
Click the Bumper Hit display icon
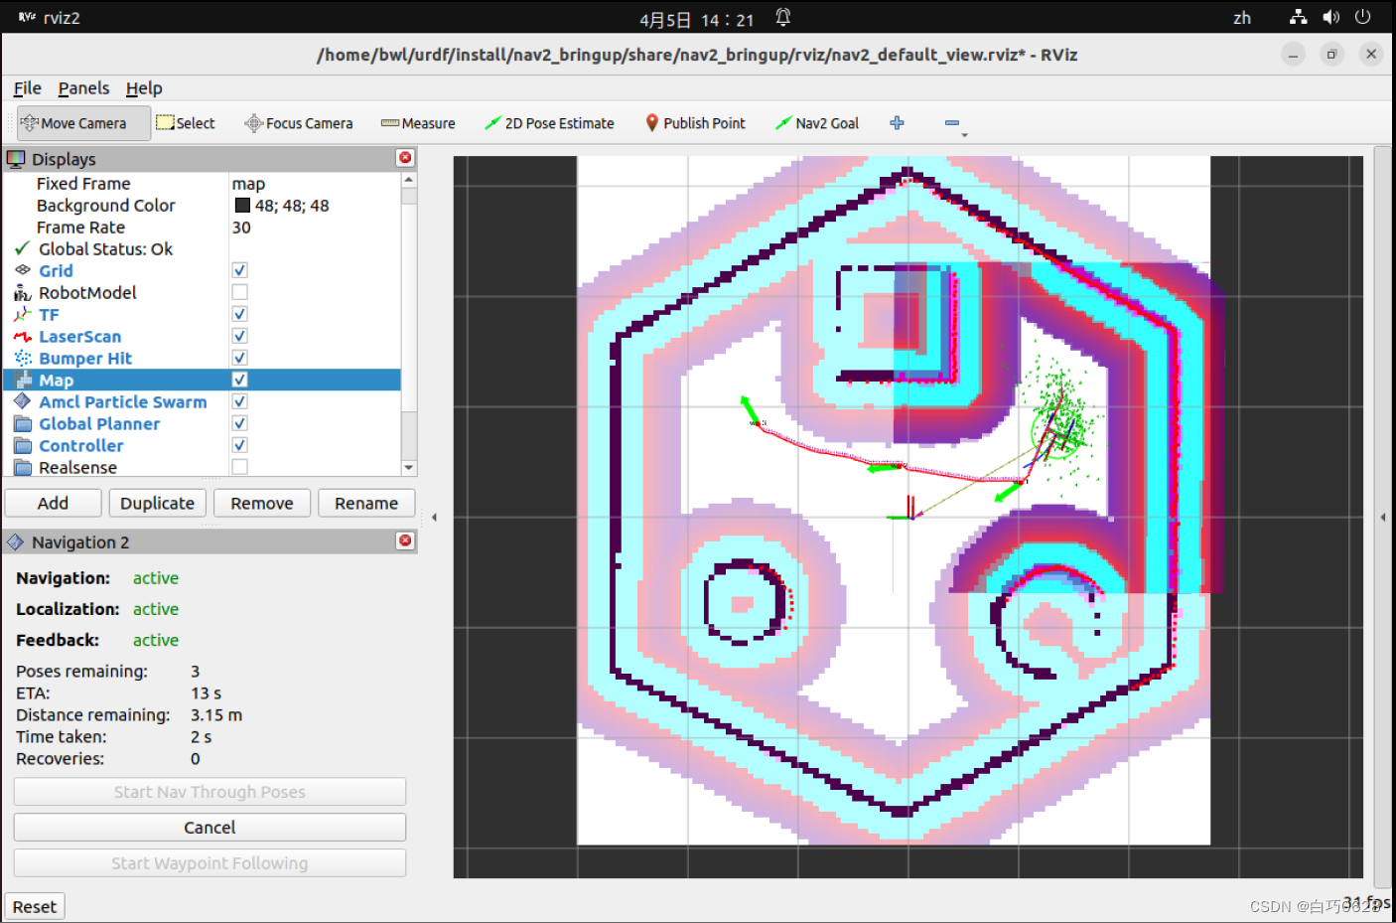[23, 358]
